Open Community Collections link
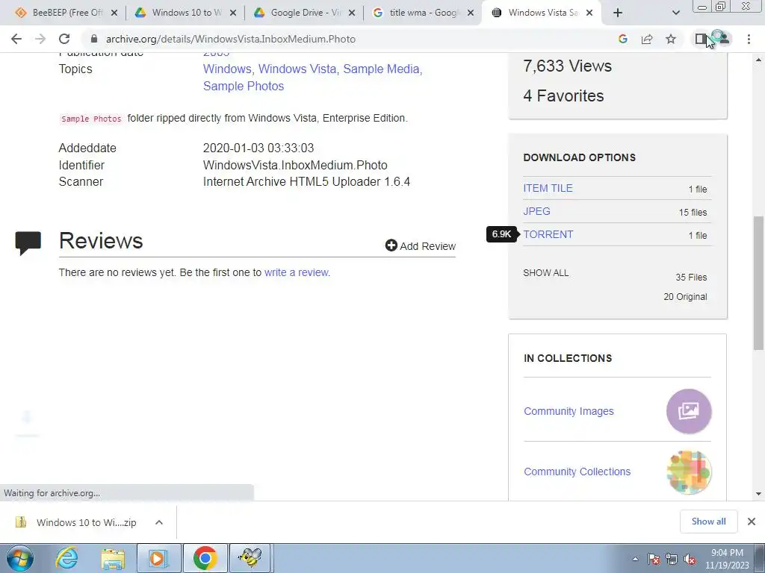Screen dimensions: 765x573 (577, 472)
